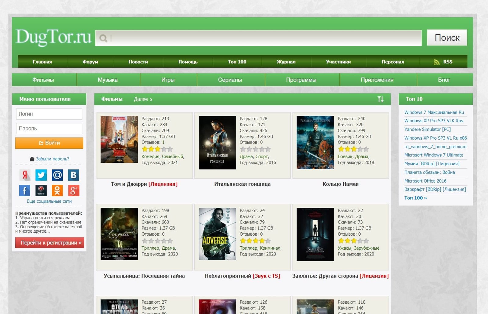
Task: Expand Далее next to Фильмы heading
Action: [143, 99]
